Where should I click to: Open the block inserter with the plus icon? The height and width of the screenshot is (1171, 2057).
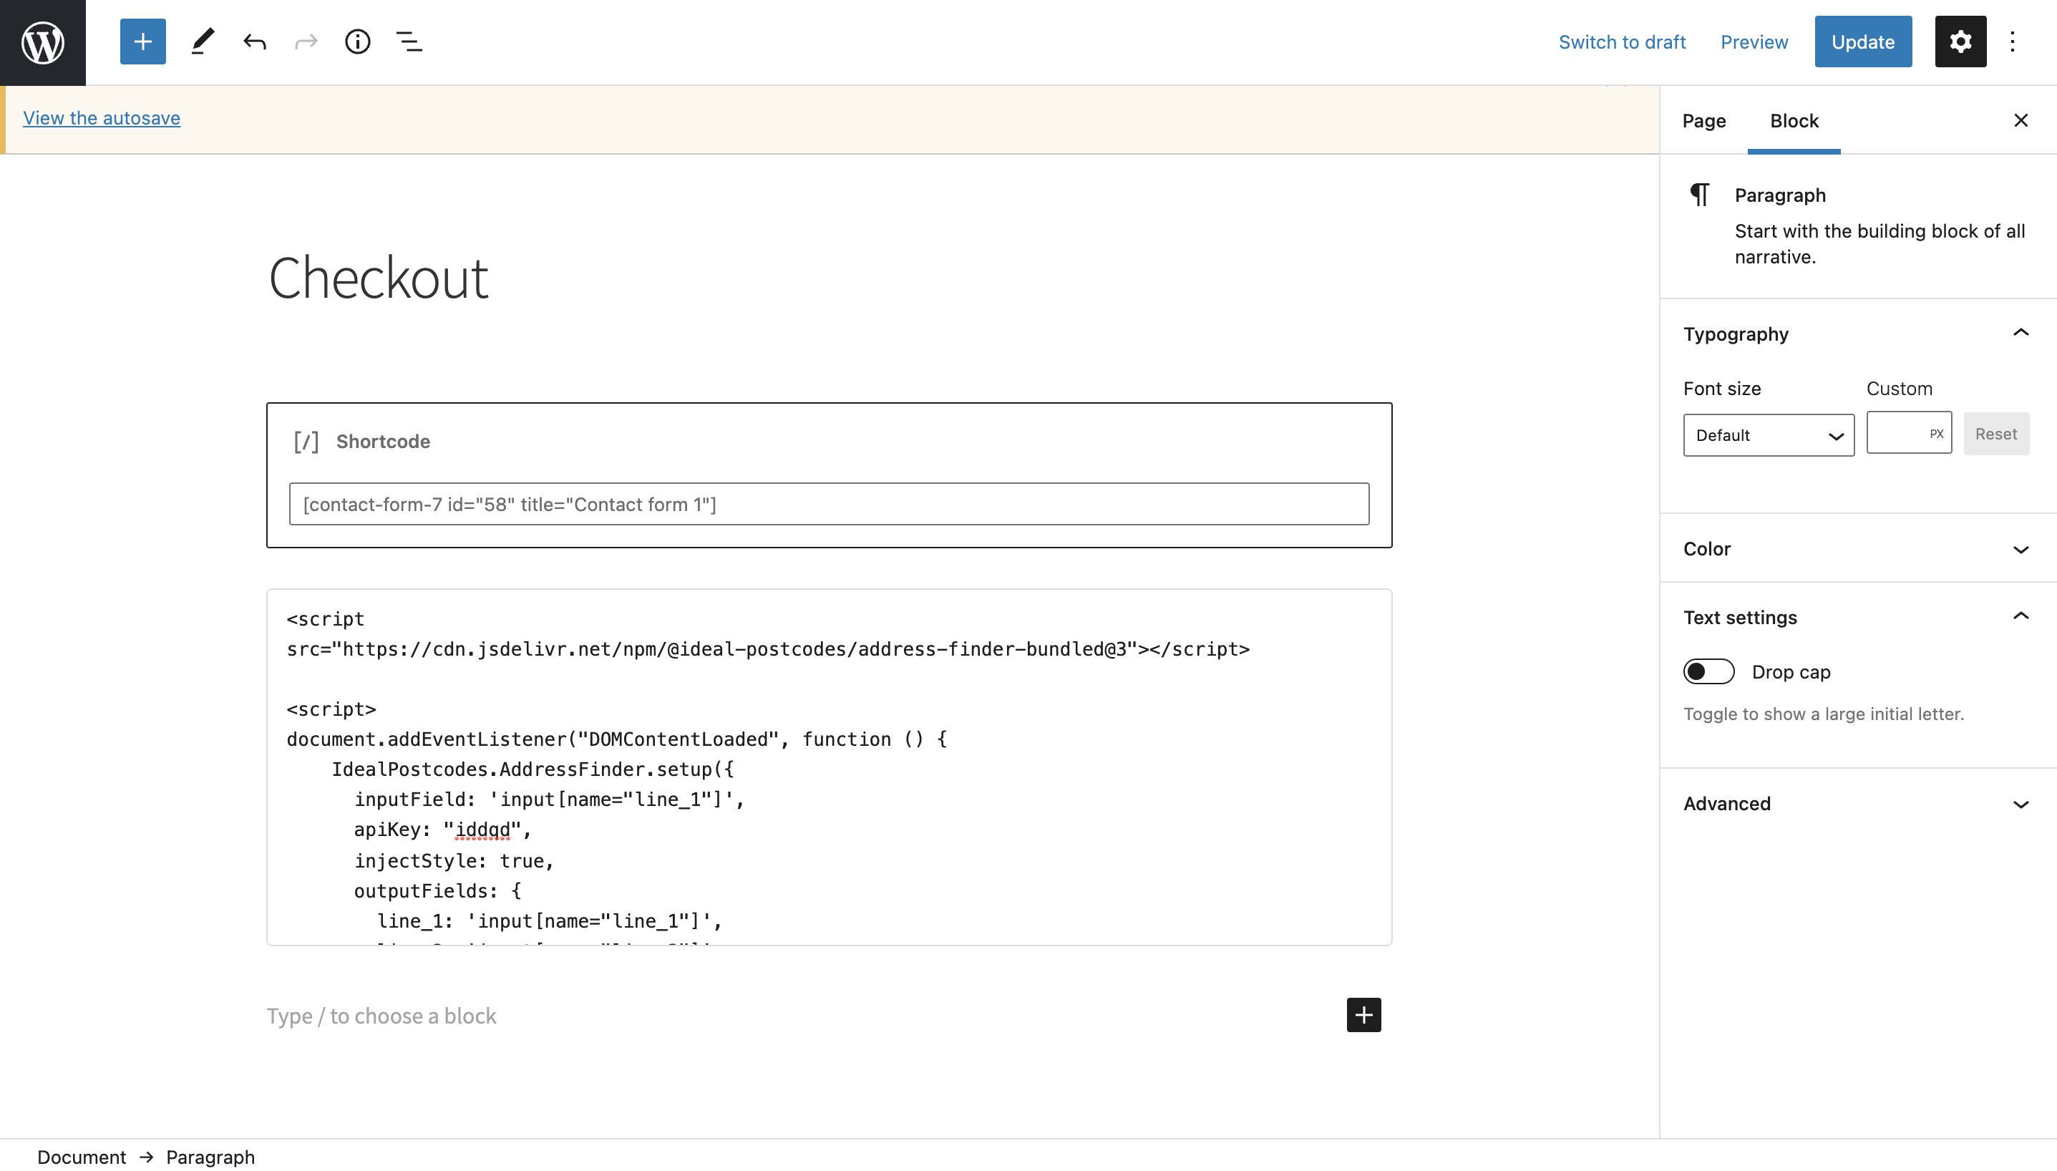[x=142, y=41]
